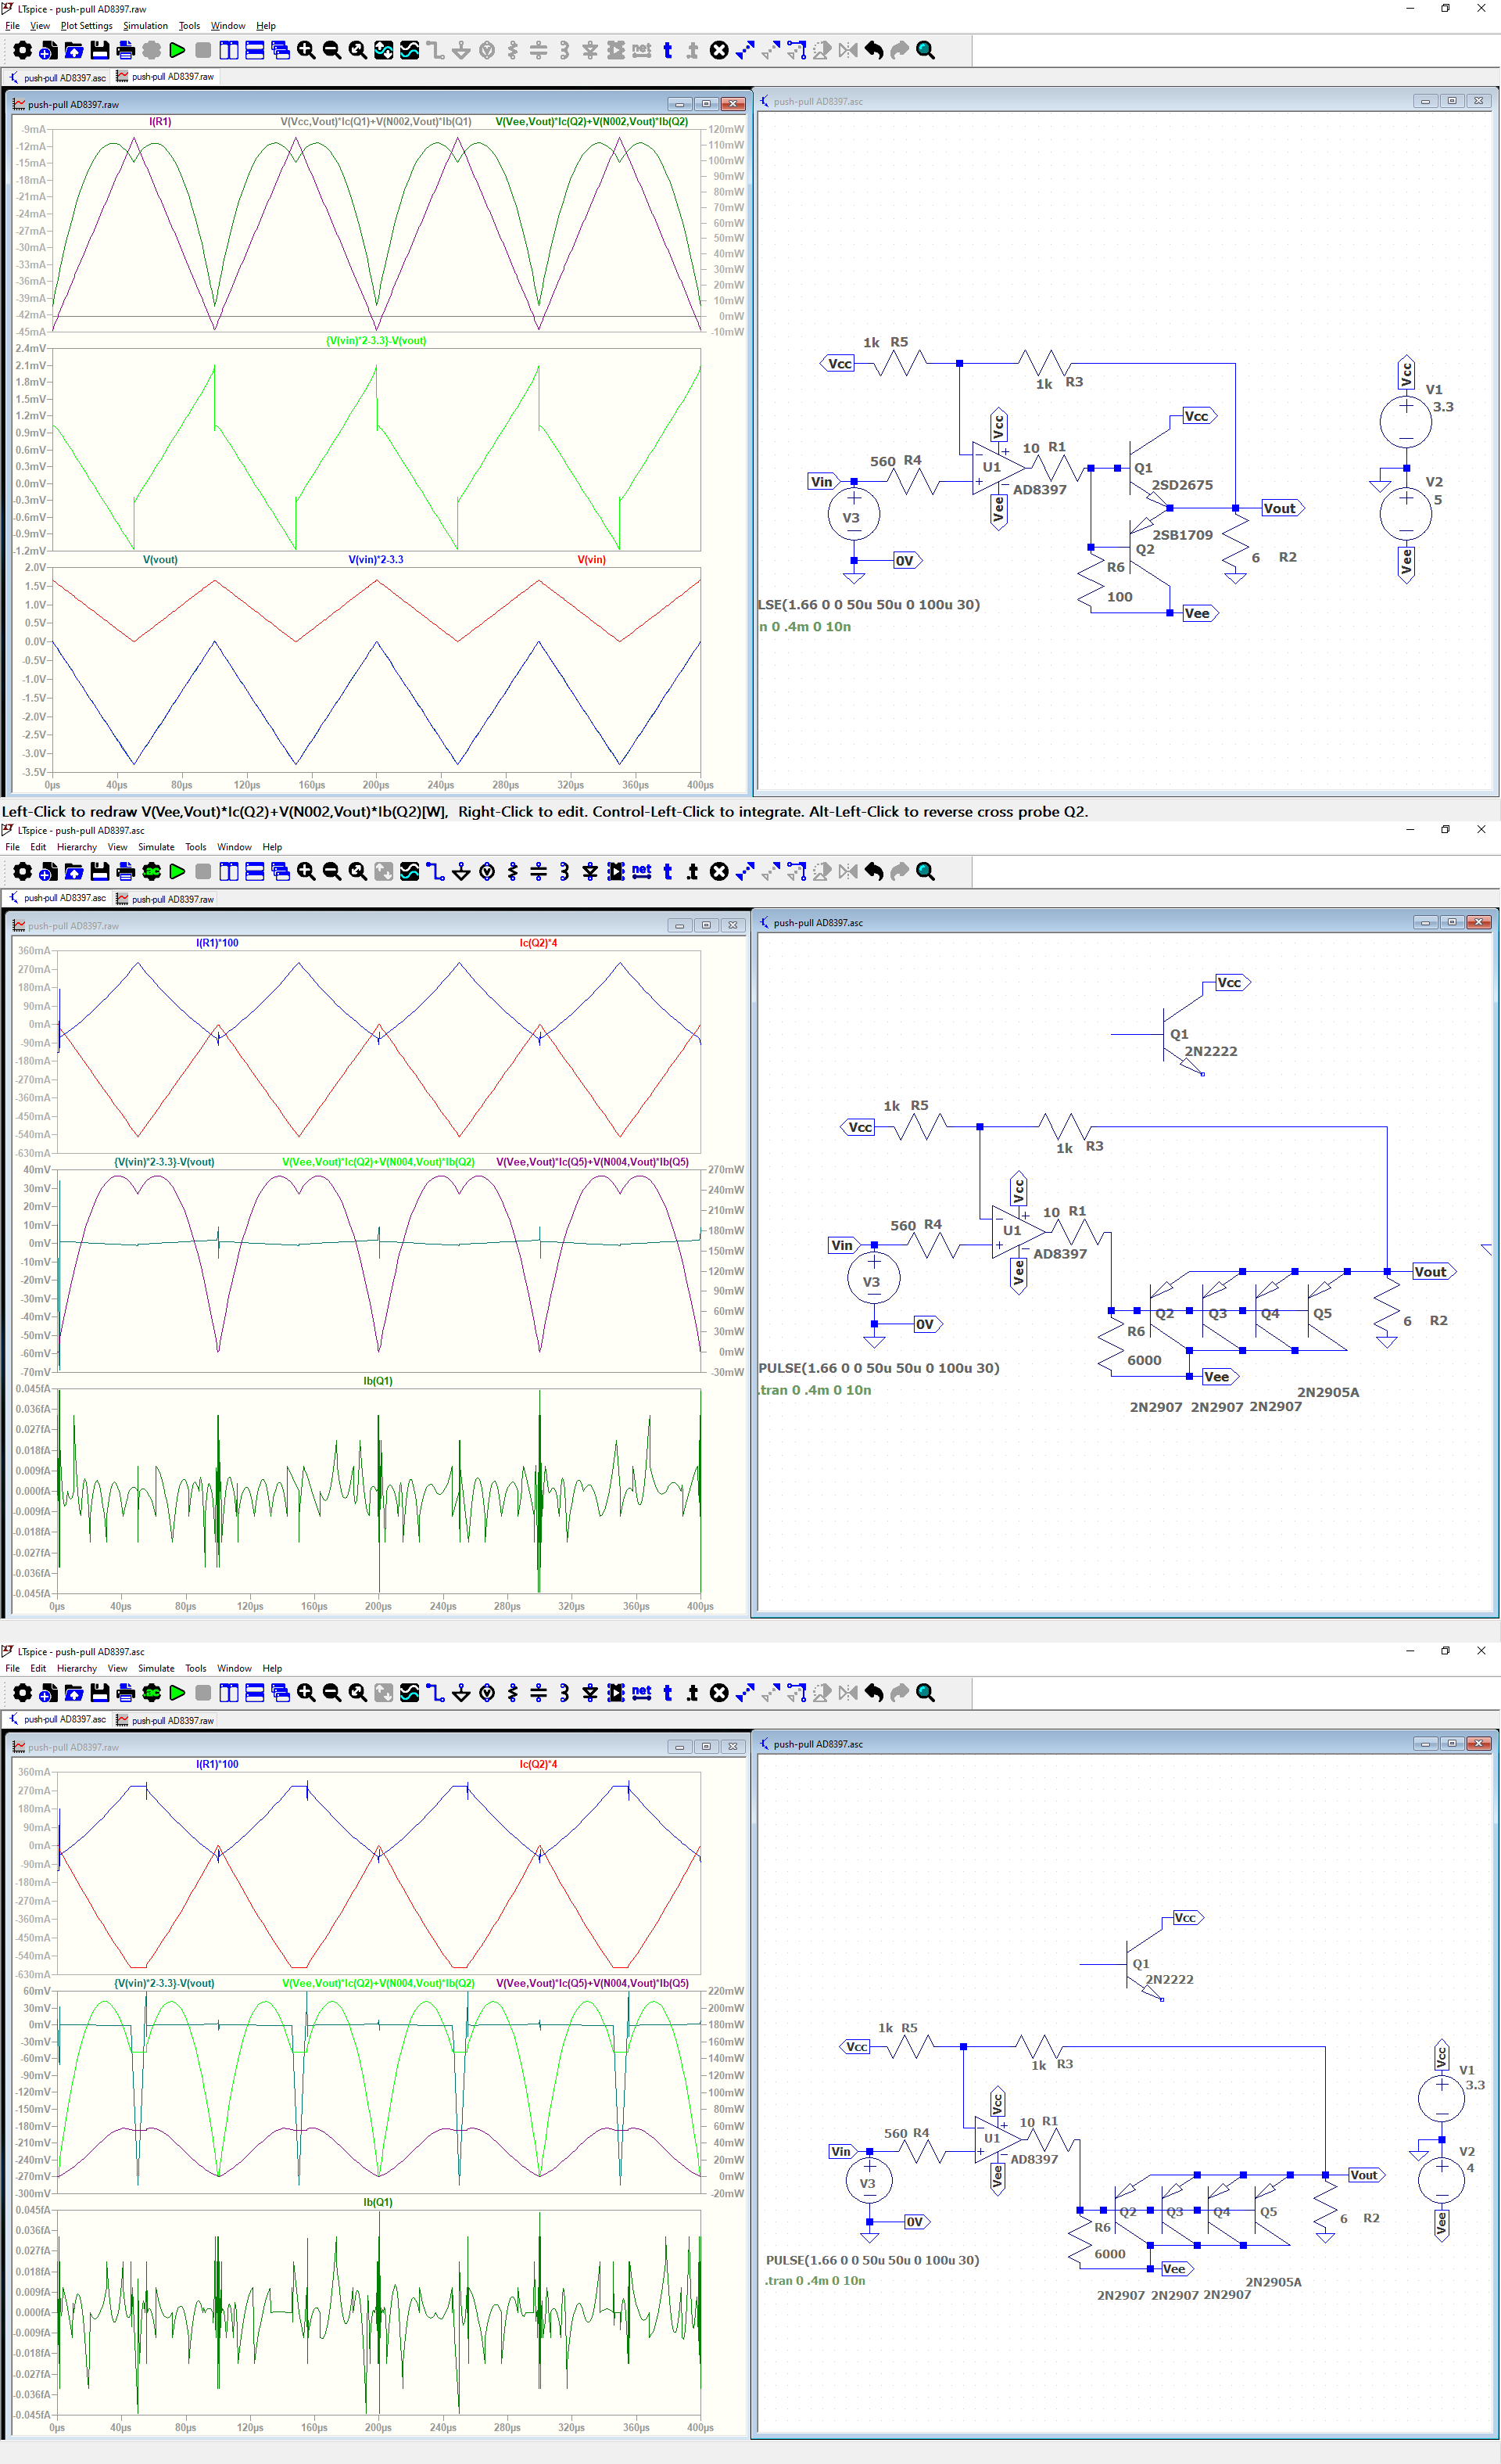Select Inductor tool in middle window toolbar

[x=564, y=871]
